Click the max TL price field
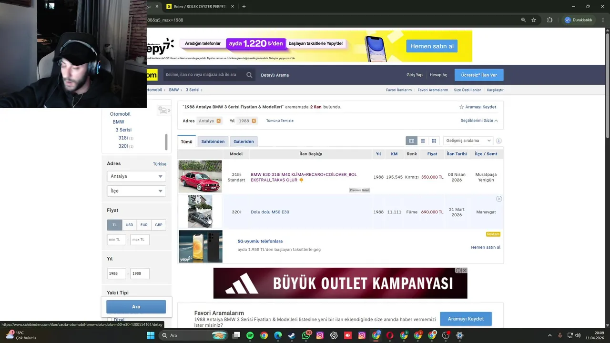The width and height of the screenshot is (610, 343). click(140, 240)
